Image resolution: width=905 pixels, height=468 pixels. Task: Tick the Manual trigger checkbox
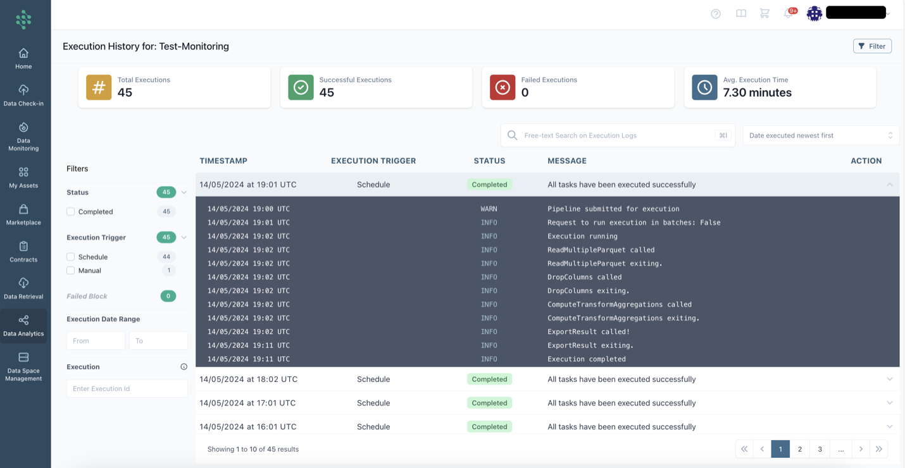pyautogui.click(x=71, y=271)
